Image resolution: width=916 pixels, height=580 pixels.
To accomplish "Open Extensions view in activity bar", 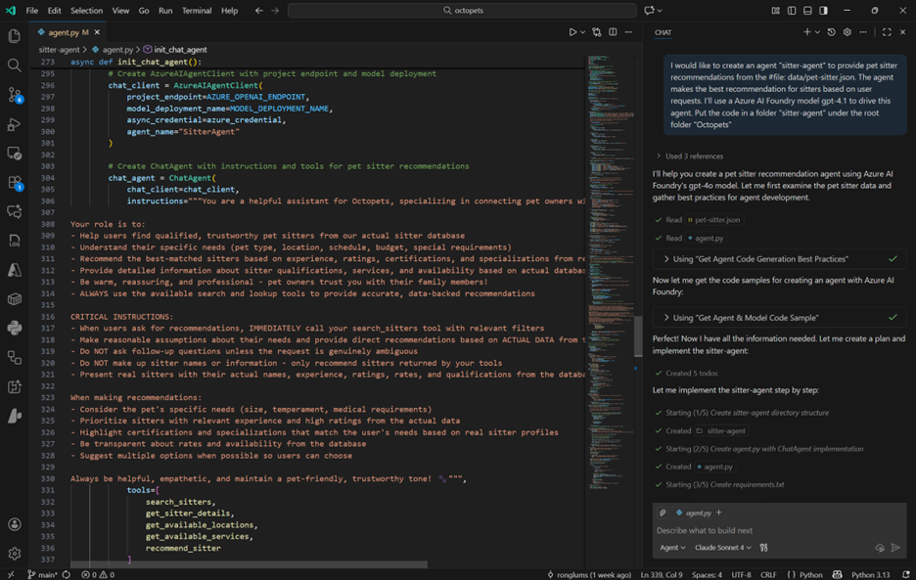I will (15, 182).
